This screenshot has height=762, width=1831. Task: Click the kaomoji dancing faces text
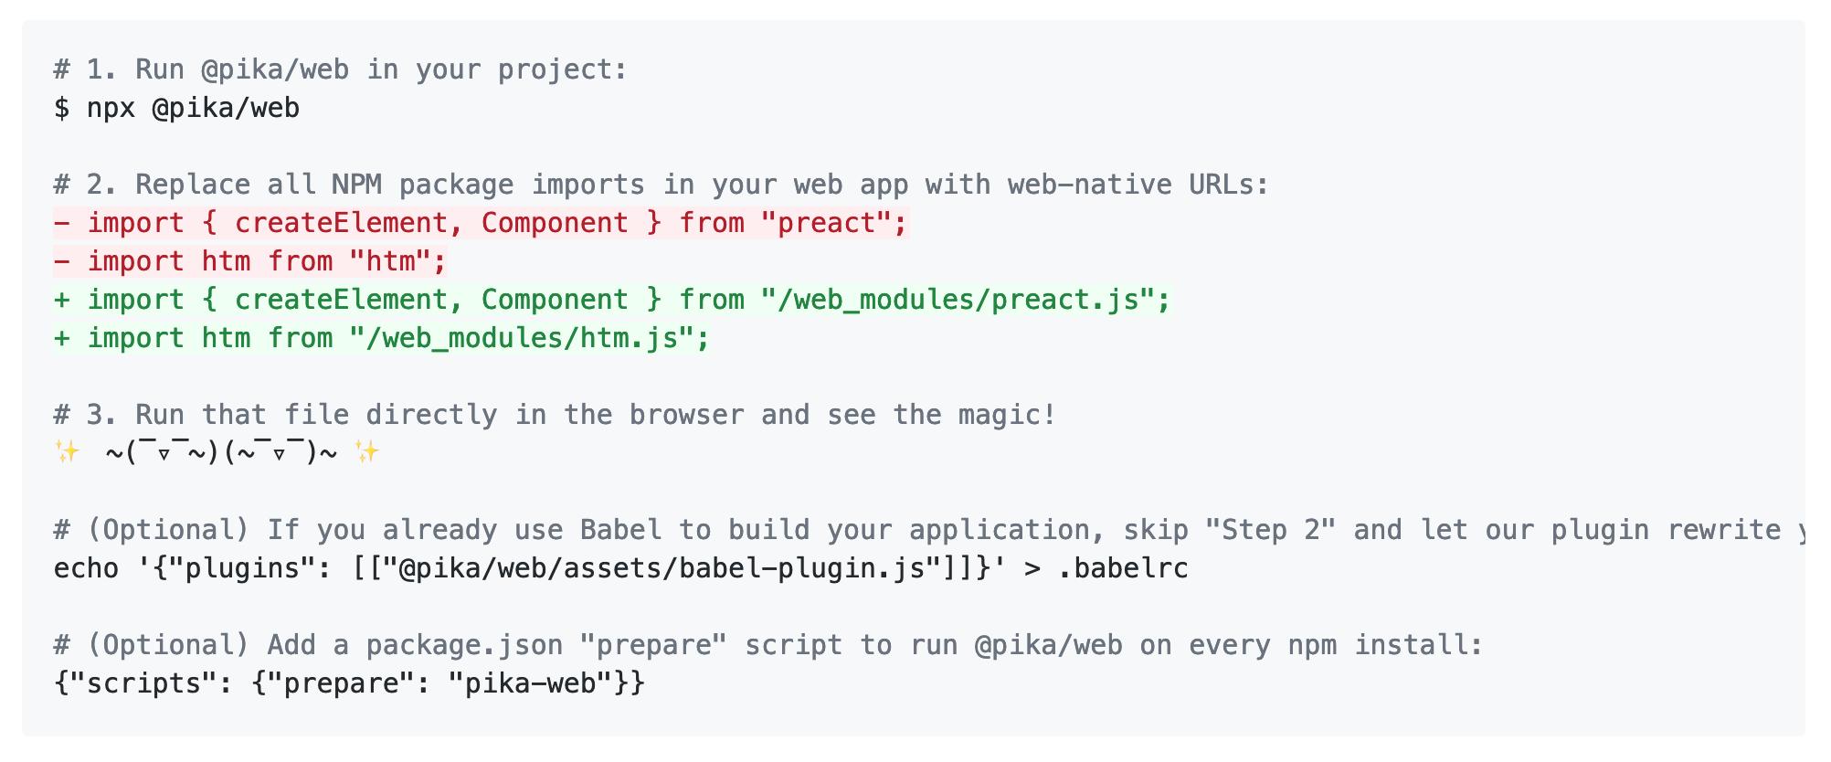point(221,452)
